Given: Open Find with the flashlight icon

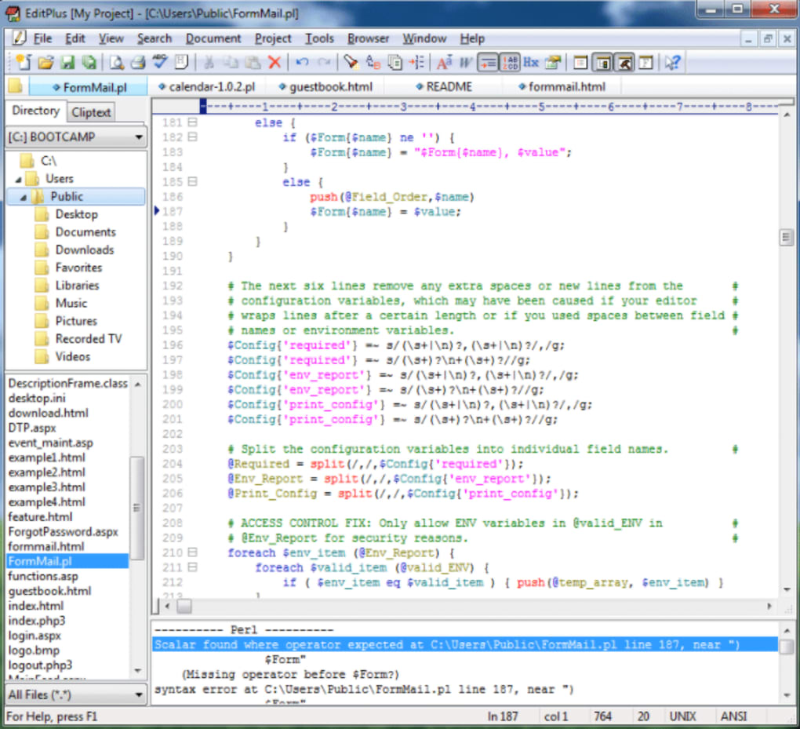Looking at the screenshot, I should (x=351, y=62).
